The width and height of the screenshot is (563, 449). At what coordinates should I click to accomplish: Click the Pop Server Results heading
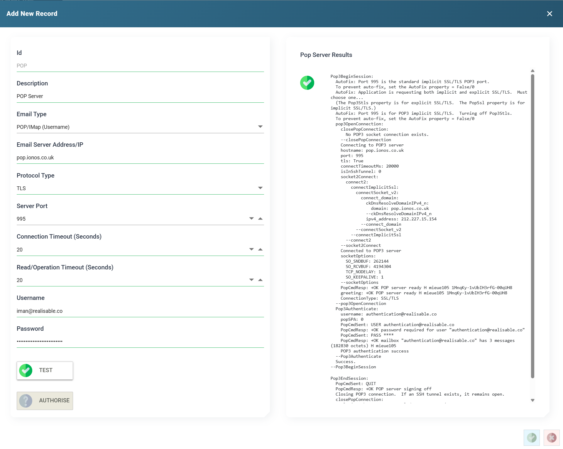tap(326, 55)
